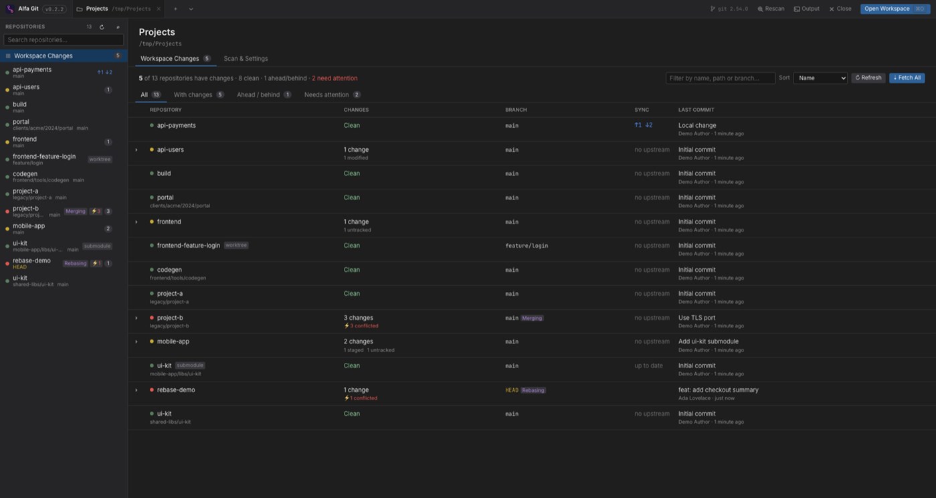Expand the api-users row in the table

pos(136,150)
